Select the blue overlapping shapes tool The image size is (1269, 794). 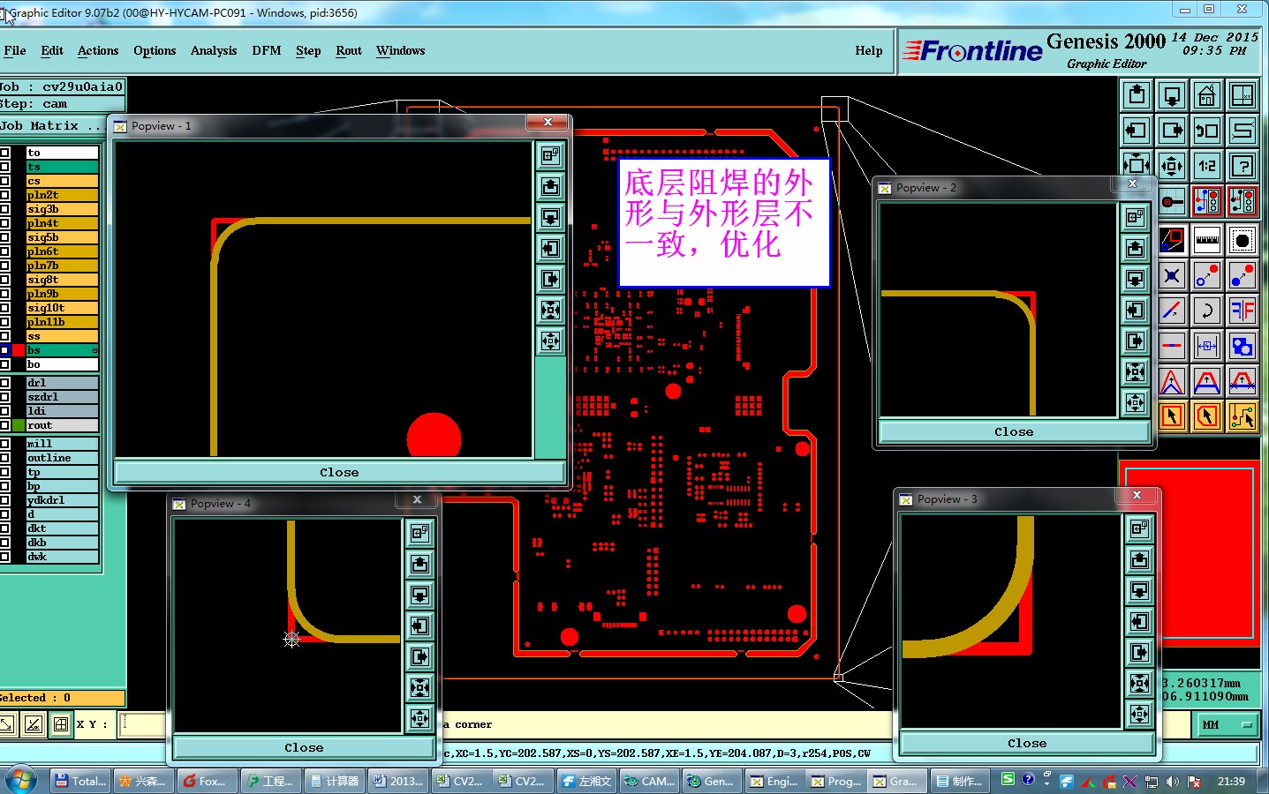coord(1243,346)
